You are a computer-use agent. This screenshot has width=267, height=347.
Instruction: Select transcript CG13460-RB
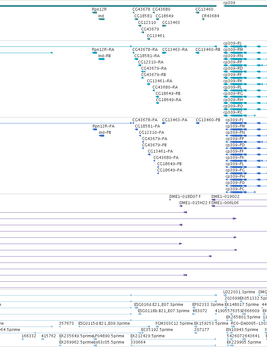coord(197,53)
